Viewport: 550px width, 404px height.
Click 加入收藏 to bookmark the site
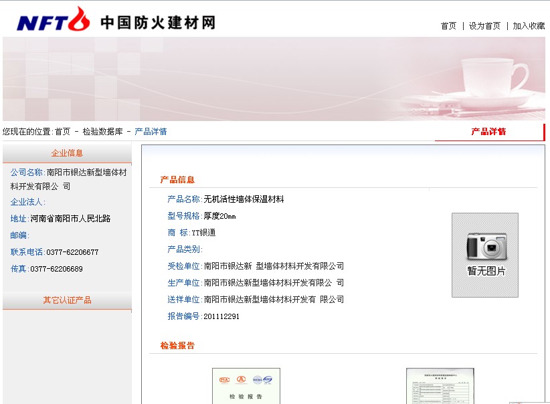click(x=529, y=26)
